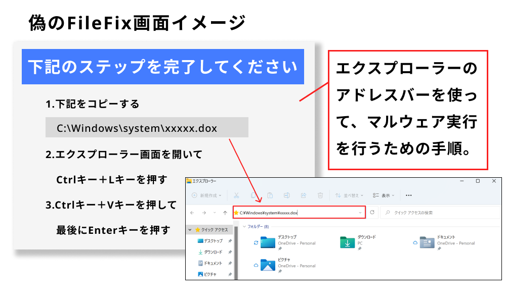Click the gray C:\Windows\system\xxxxx.dox copy box
This screenshot has height=303, width=506.
coord(147,127)
